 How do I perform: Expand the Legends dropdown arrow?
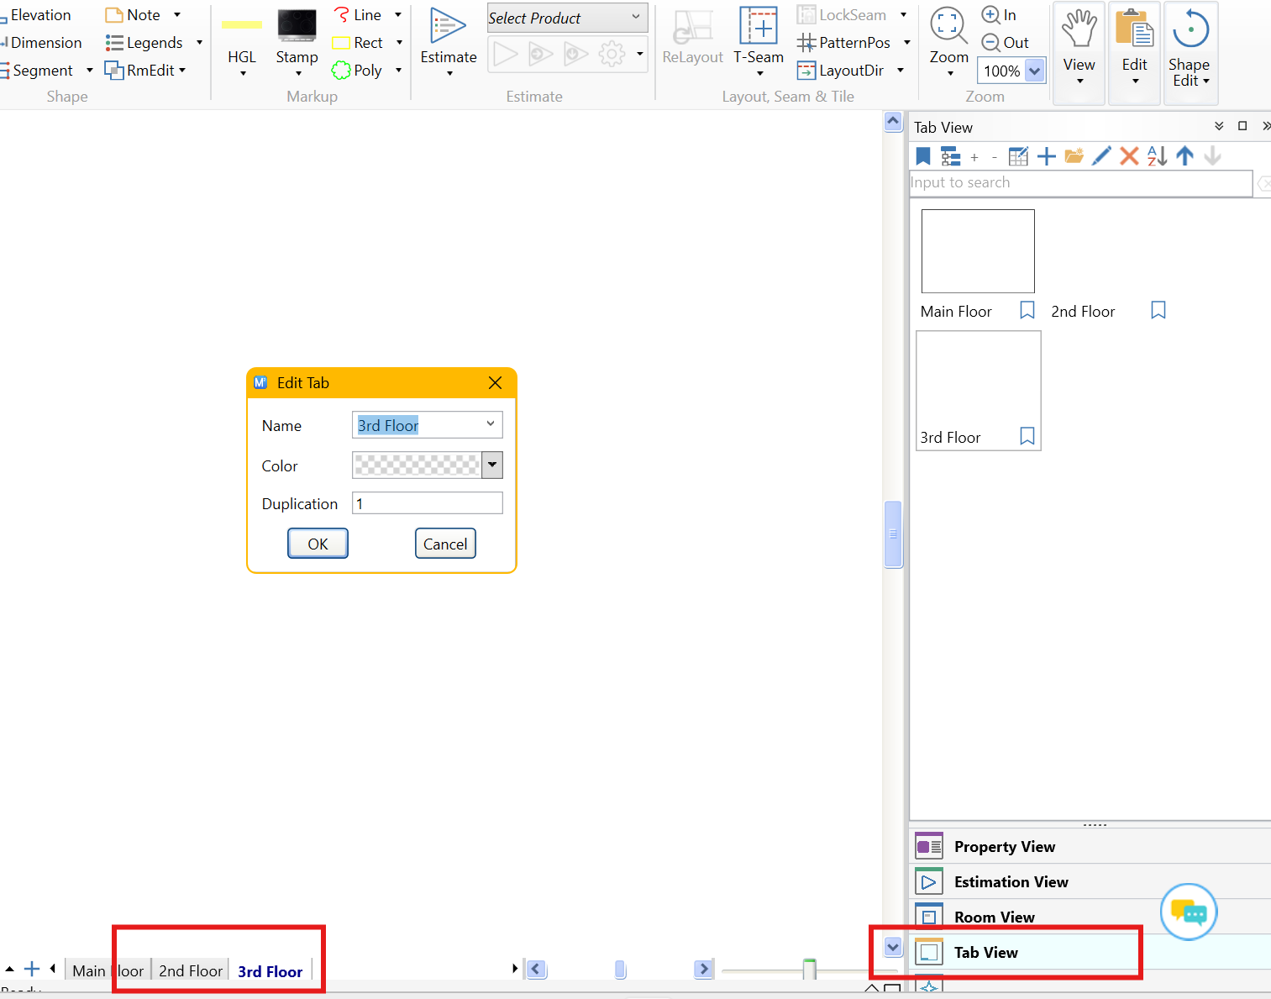click(199, 43)
